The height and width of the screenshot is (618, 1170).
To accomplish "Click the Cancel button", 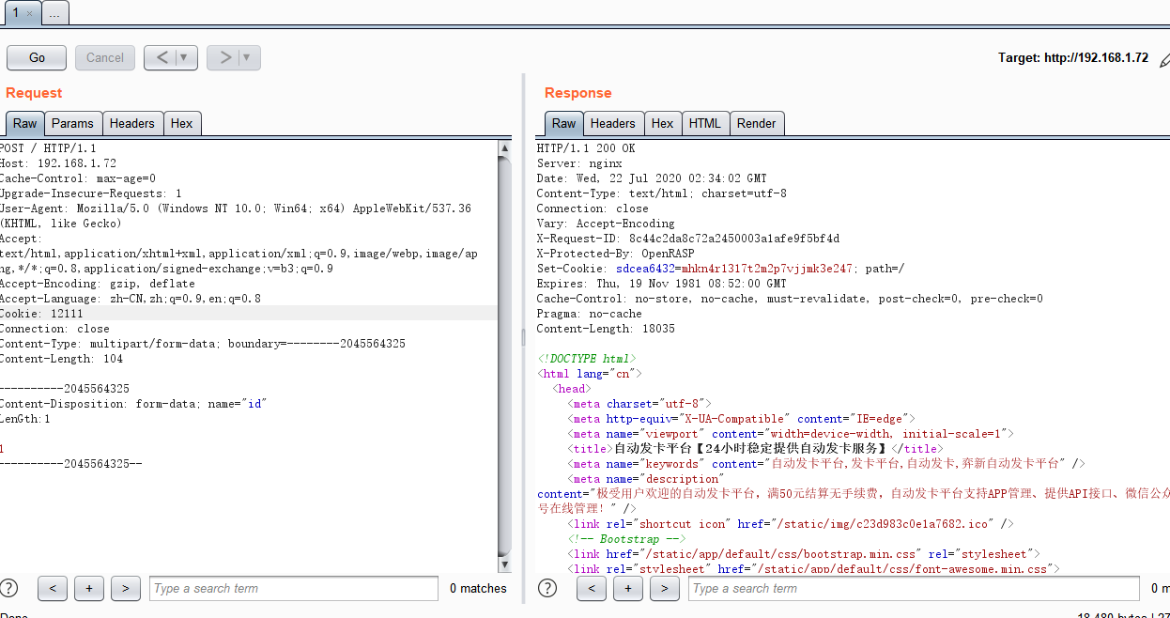I will (105, 57).
